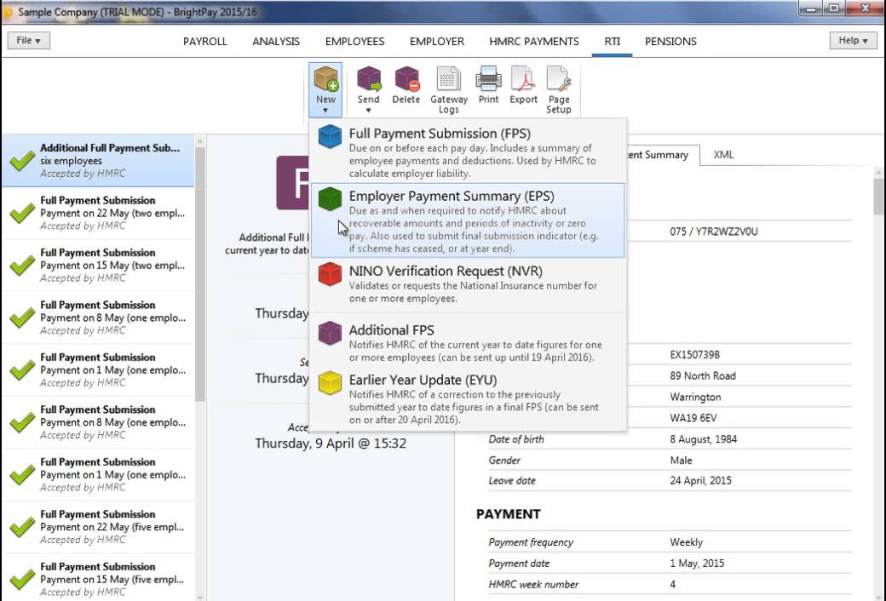
Task: Switch to the PAYROLL tab
Action: (x=205, y=41)
